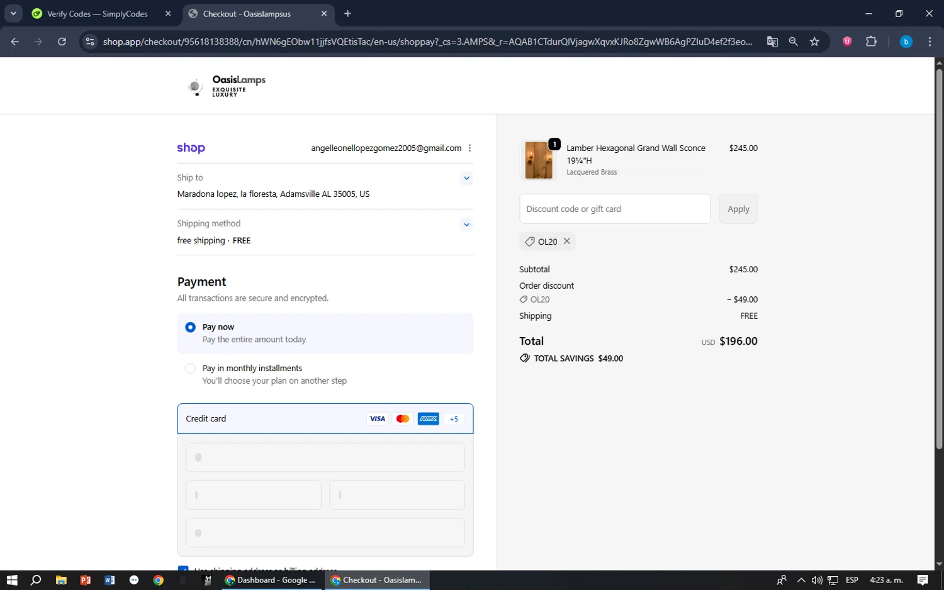944x590 pixels.
Task: Toggle the billing address checkbox
Action: tap(183, 569)
